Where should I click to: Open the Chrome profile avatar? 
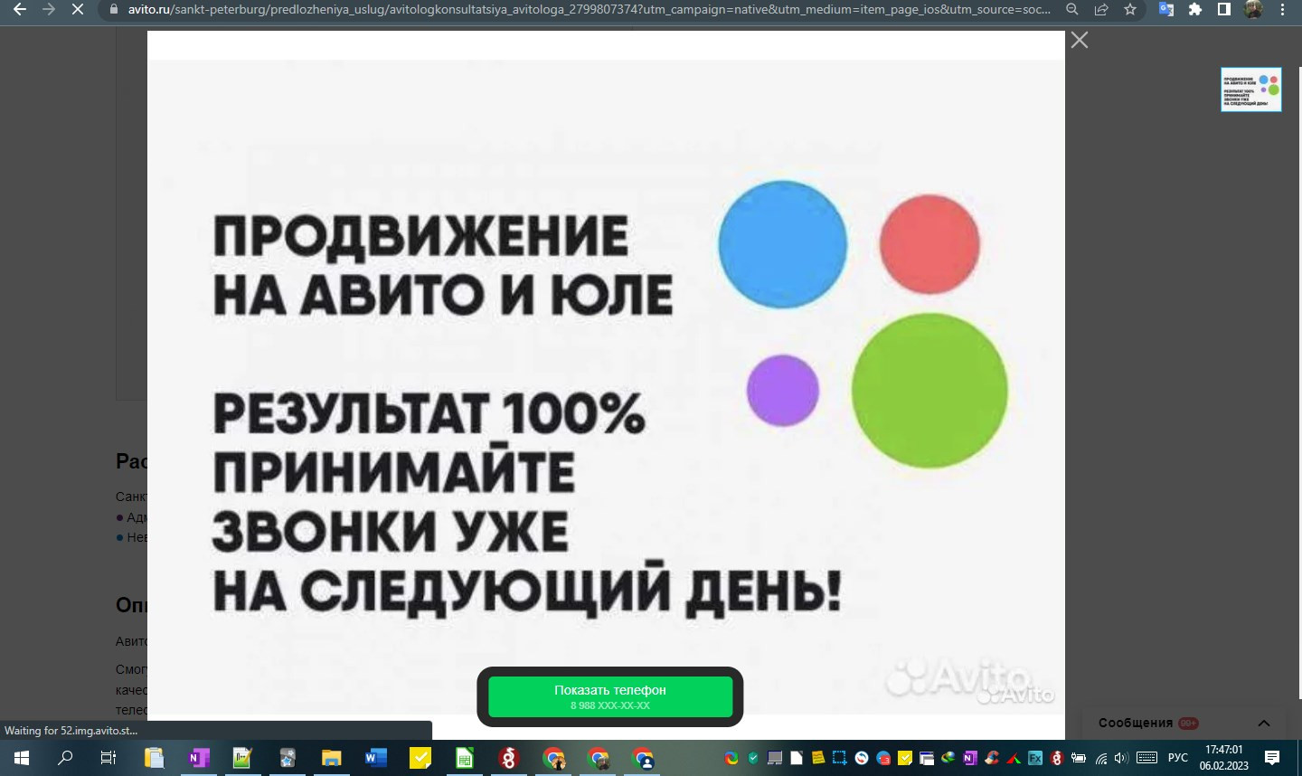pos(1252,9)
